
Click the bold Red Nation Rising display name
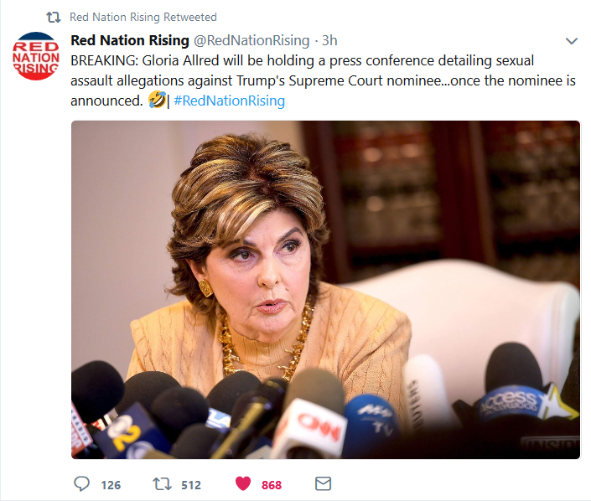tap(130, 40)
